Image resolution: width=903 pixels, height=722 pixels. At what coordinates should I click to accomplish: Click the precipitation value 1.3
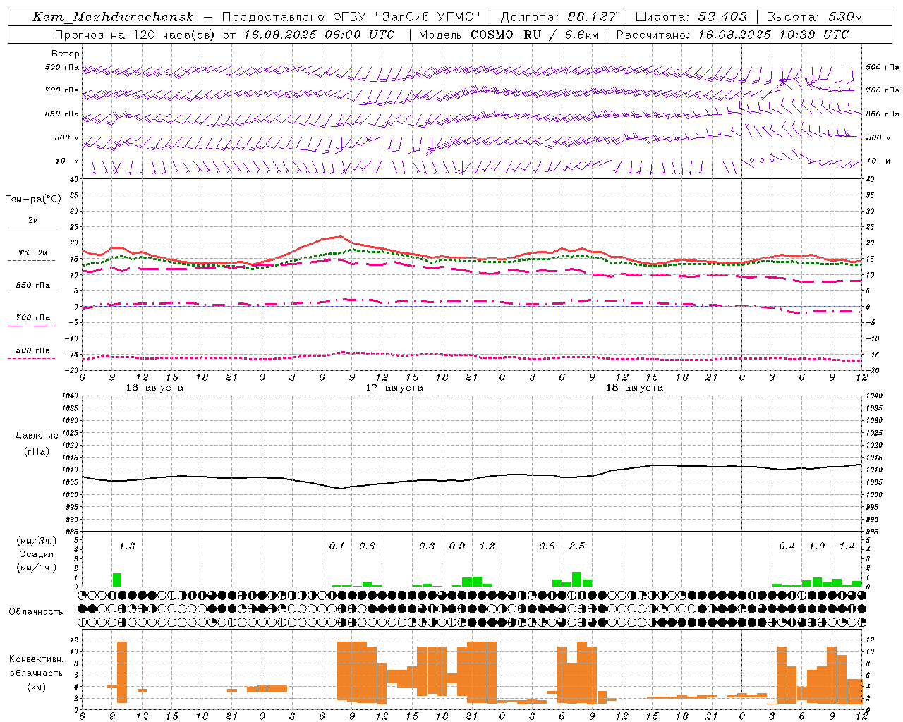point(127,546)
